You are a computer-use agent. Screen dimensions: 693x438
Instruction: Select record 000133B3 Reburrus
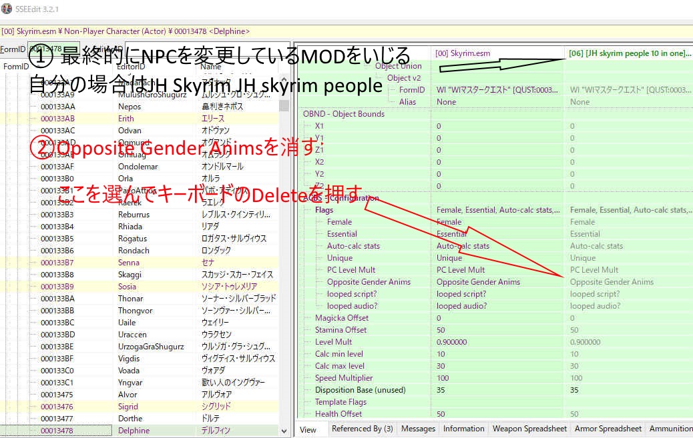[x=140, y=215]
